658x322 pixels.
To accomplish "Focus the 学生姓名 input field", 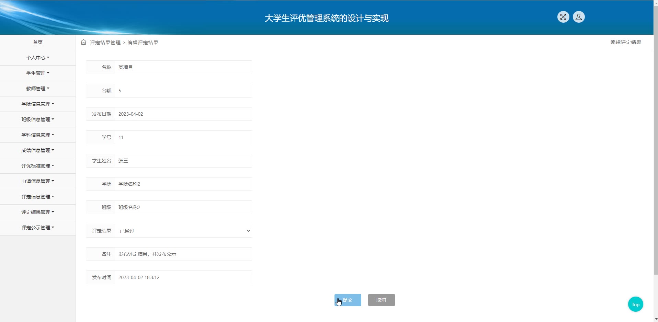I will tap(183, 161).
